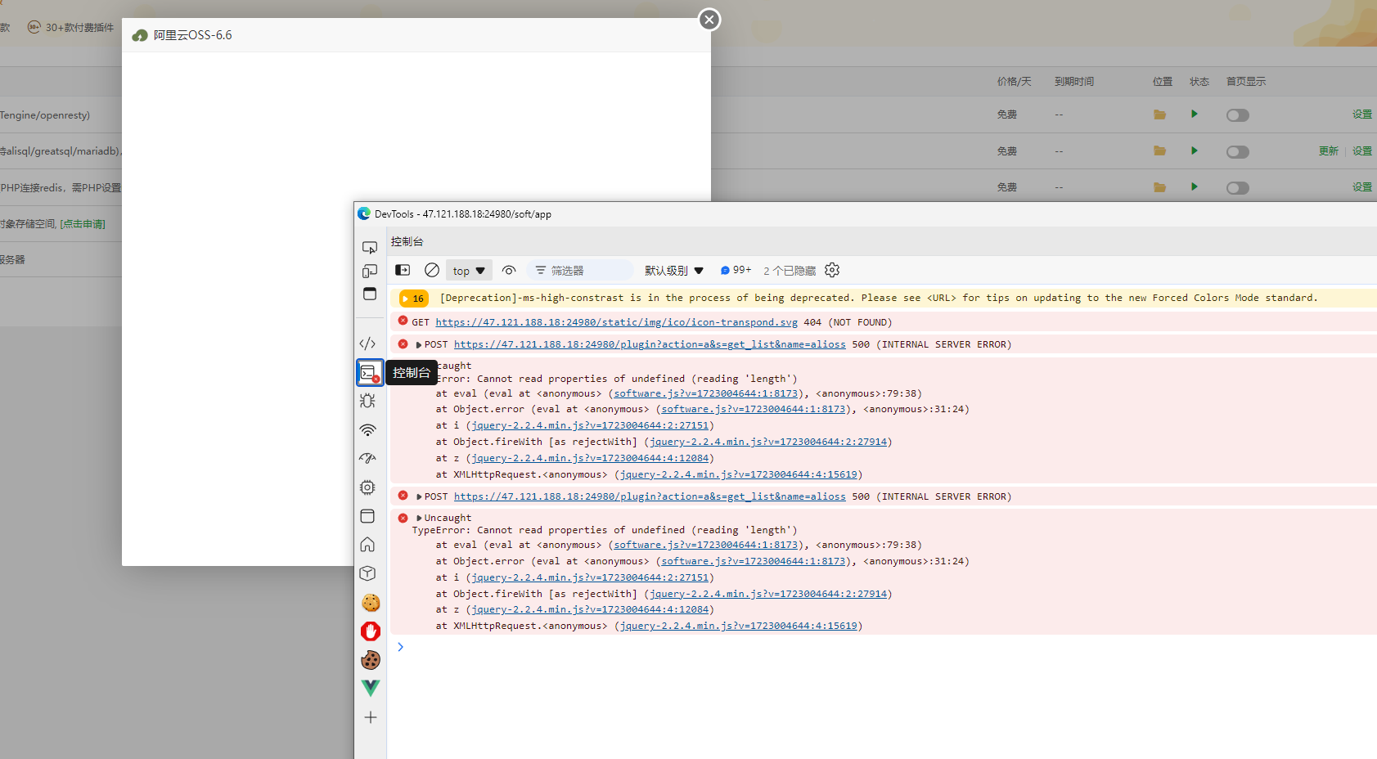Toggle homepage display for Tengine/openresty row
The image size is (1377, 759).
[1238, 115]
